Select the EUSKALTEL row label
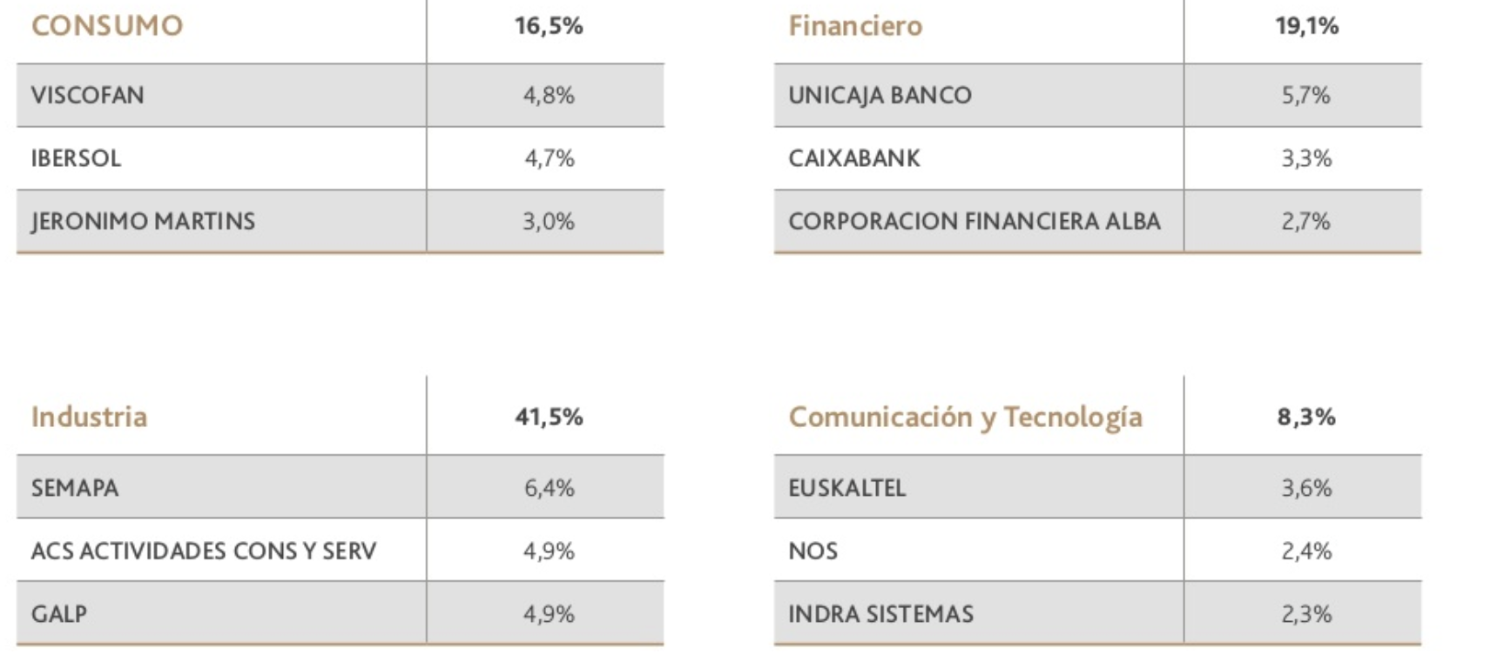The height and width of the screenshot is (668, 1504). coord(847,487)
